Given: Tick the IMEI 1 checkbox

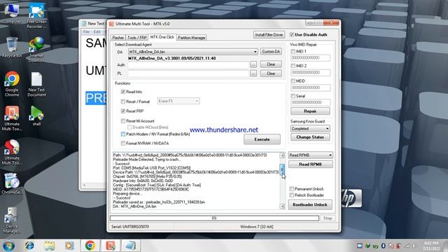Looking at the screenshot, I should (x=293, y=51).
